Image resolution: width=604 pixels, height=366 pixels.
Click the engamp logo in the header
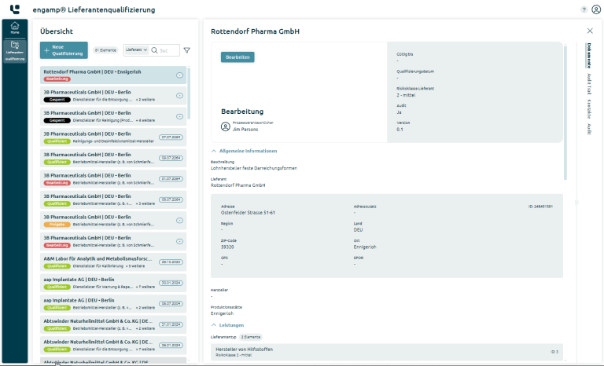pos(15,9)
